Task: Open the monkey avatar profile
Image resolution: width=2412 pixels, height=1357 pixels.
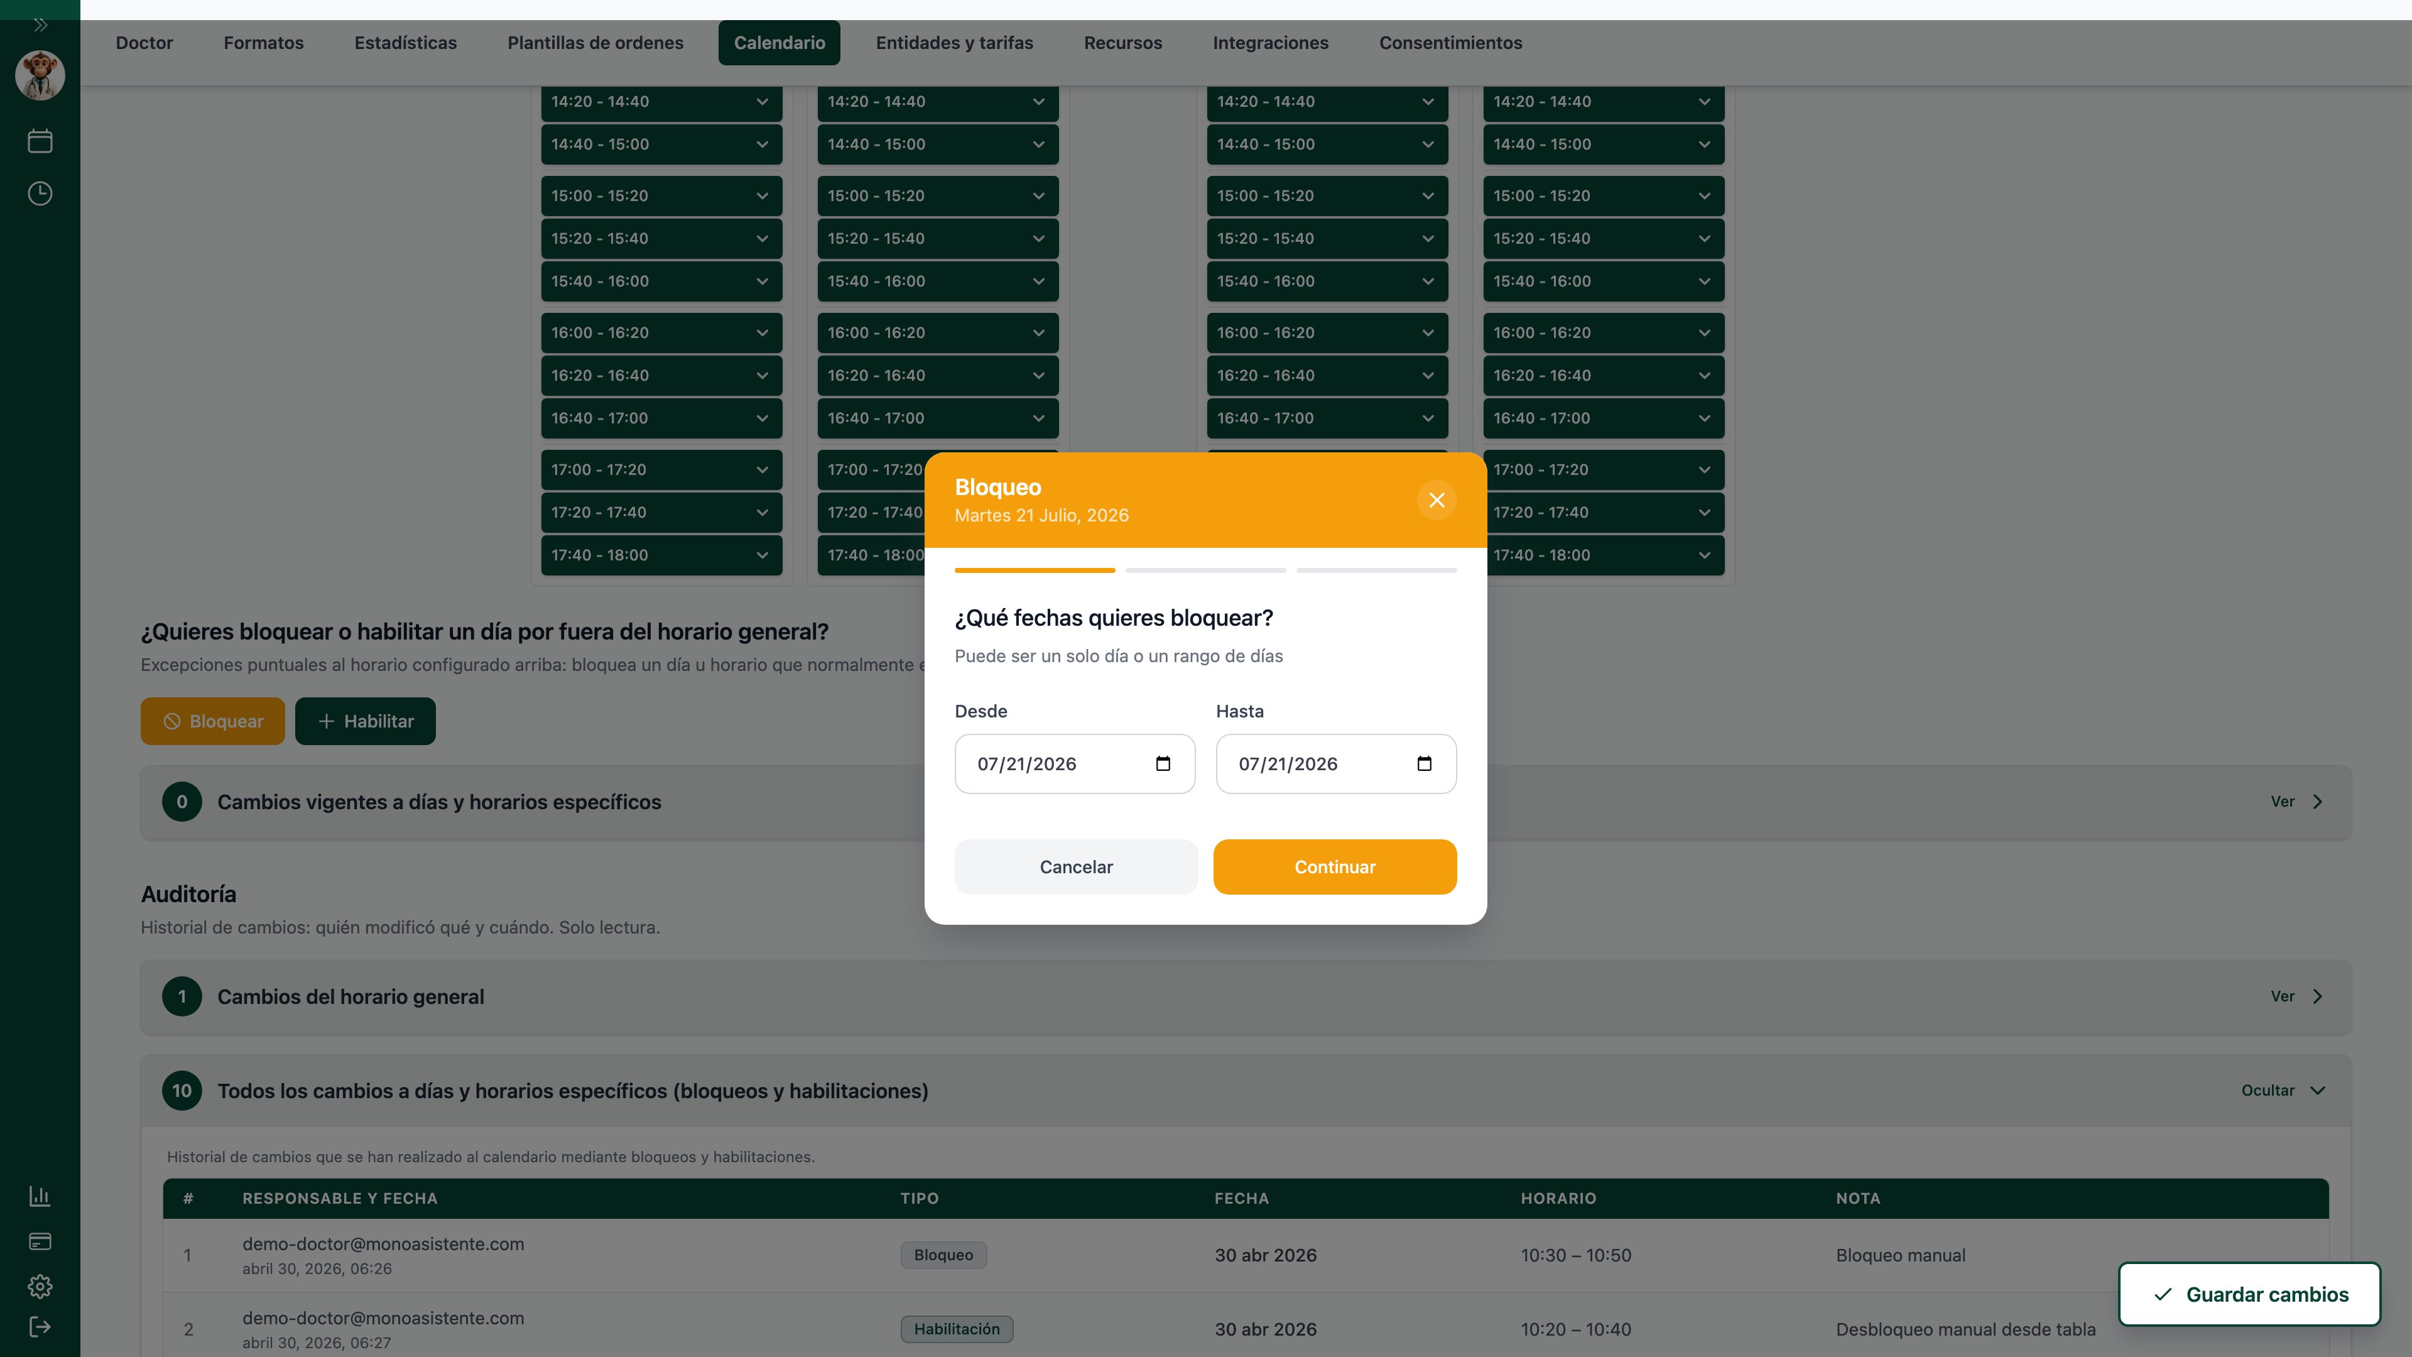Action: pos(40,75)
